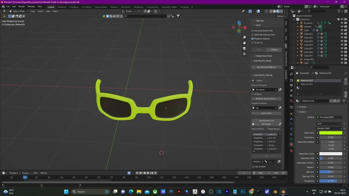Viewport: 349px width, 196px height.
Task: Click the Z axis on navigation gizmo
Action: [239, 22]
